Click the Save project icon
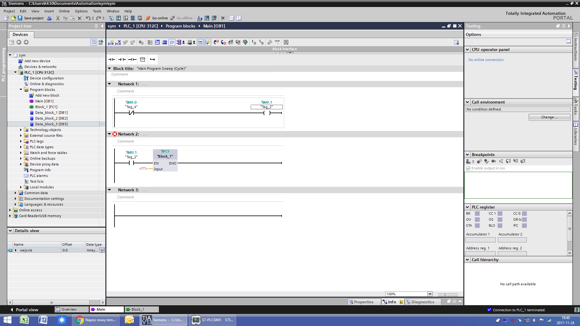 [x=20, y=18]
